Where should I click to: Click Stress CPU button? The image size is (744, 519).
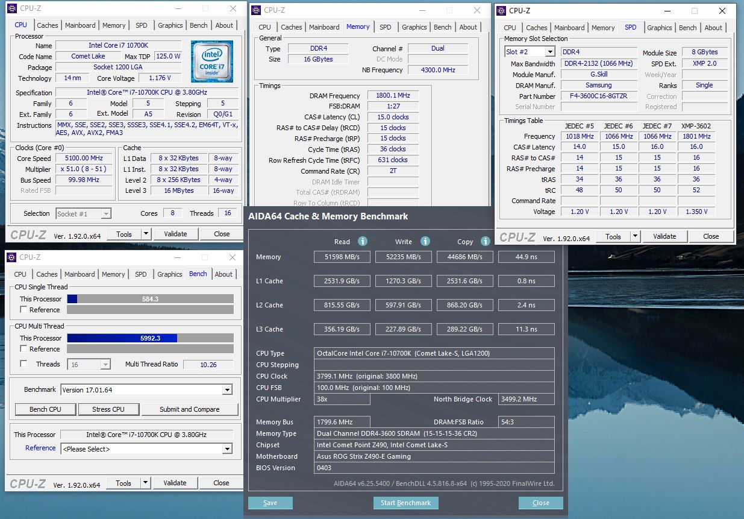tap(108, 409)
